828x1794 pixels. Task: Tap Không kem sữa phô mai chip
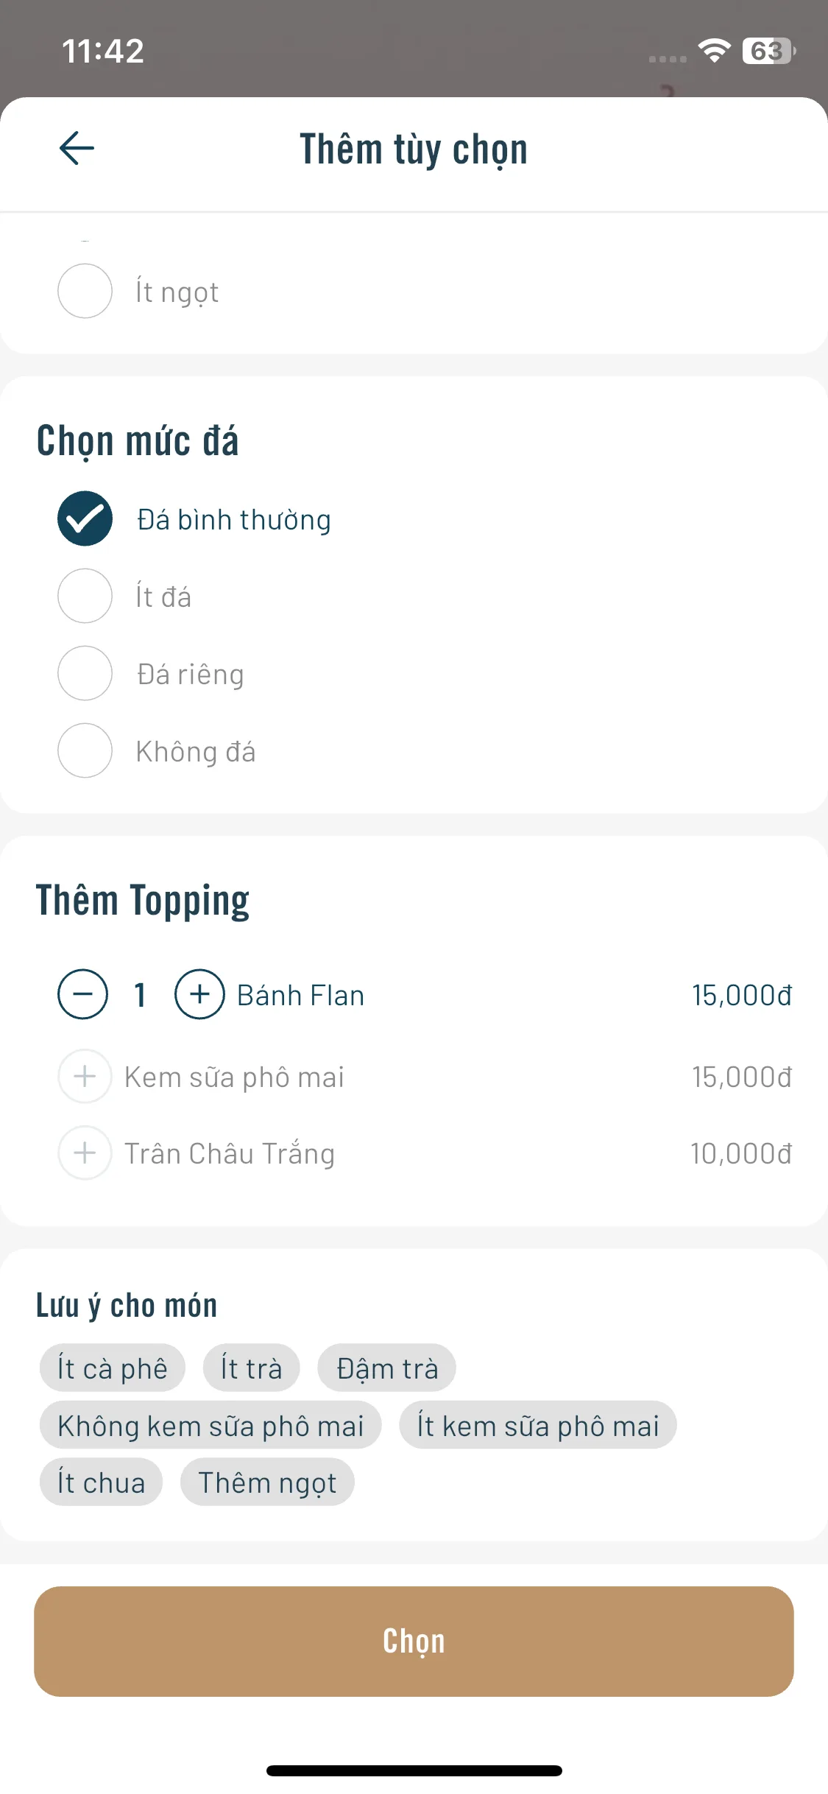click(x=210, y=1426)
